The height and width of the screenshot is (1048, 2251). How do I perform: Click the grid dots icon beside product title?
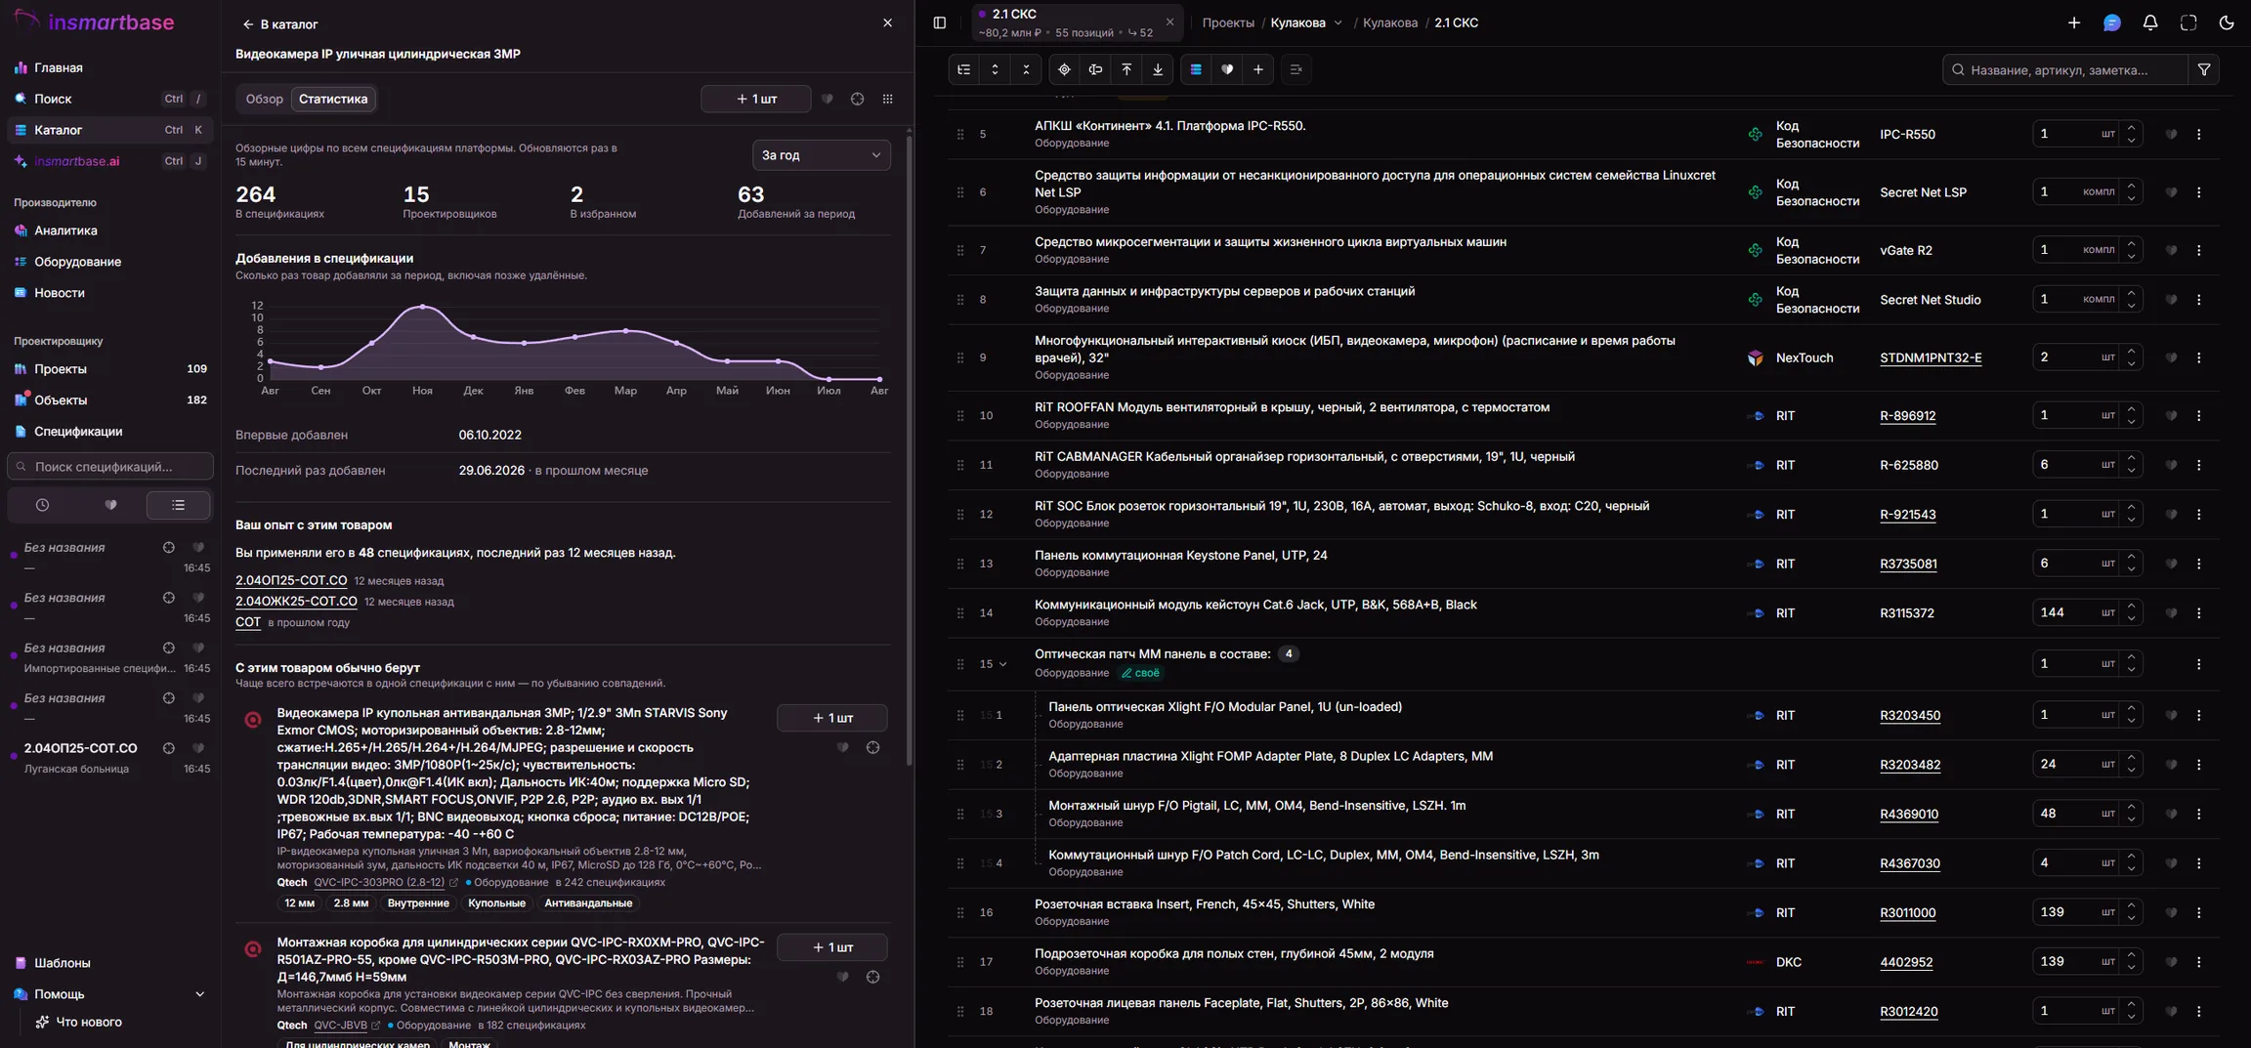(x=887, y=99)
